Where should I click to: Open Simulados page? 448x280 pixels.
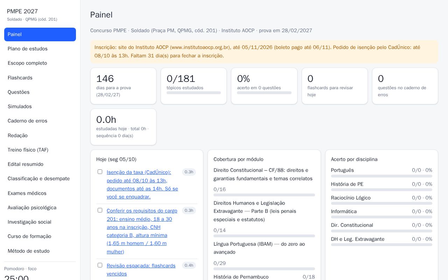(x=40, y=106)
